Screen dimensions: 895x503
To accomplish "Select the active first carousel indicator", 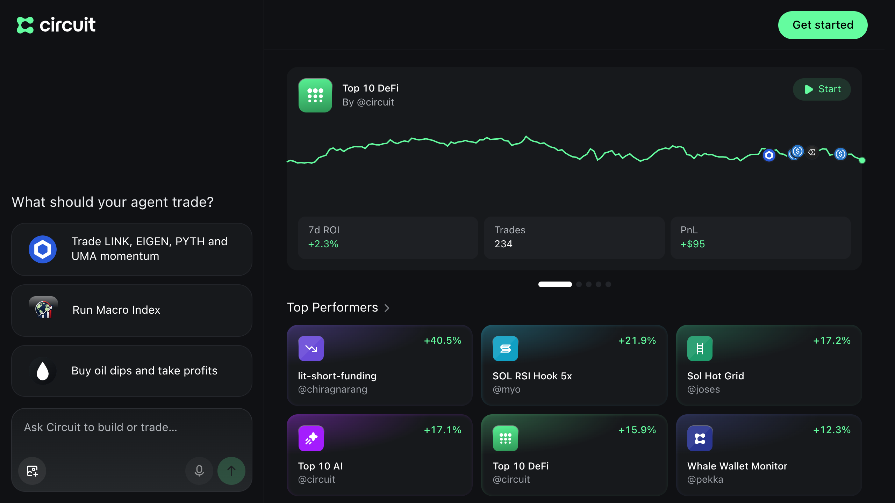I will pos(555,284).
